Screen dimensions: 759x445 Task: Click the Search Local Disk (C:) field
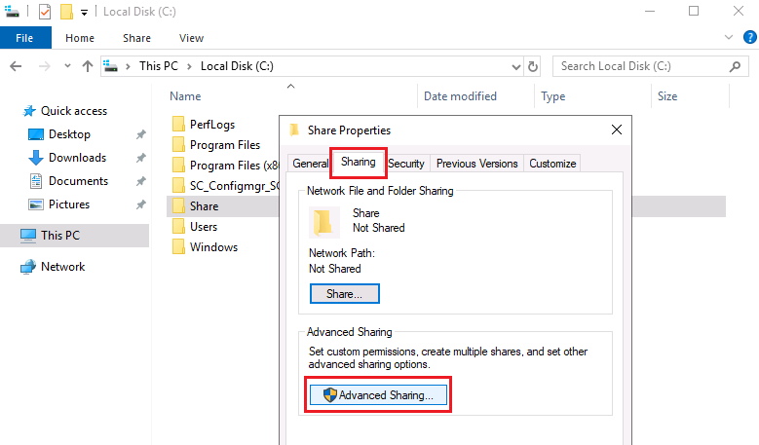pos(642,66)
